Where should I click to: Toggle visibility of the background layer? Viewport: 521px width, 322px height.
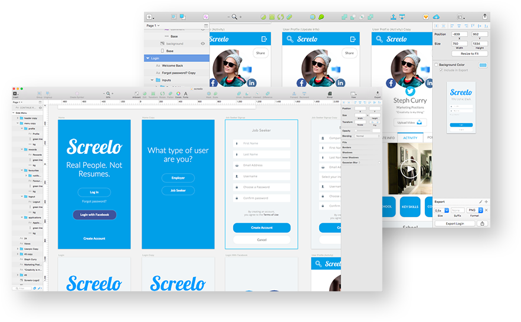coord(203,44)
